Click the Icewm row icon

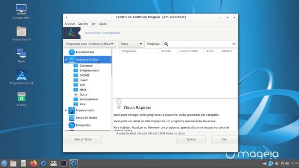[x=76, y=80]
